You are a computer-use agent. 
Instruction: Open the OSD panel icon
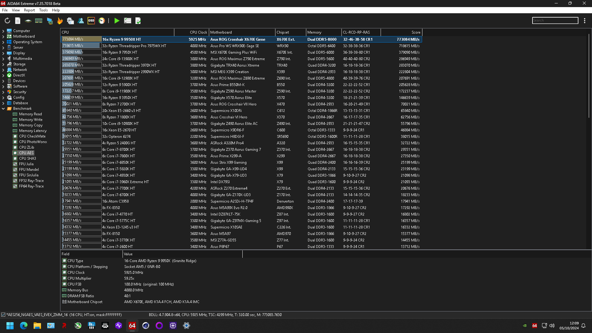pos(91,21)
